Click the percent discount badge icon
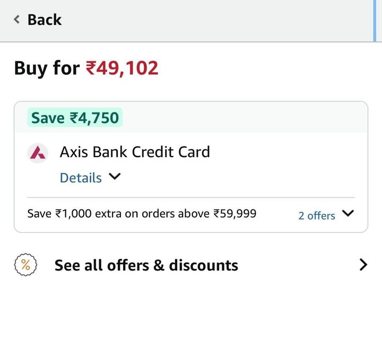 (x=25, y=265)
